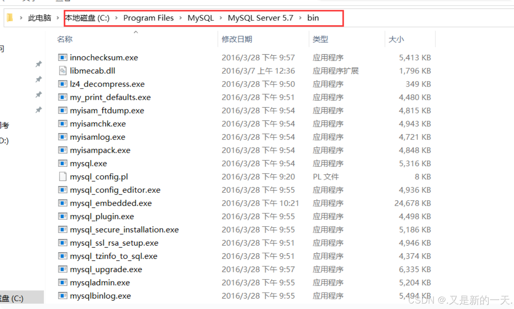
Task: Select the mysqlbinlog.exe file name
Action: pos(100,295)
